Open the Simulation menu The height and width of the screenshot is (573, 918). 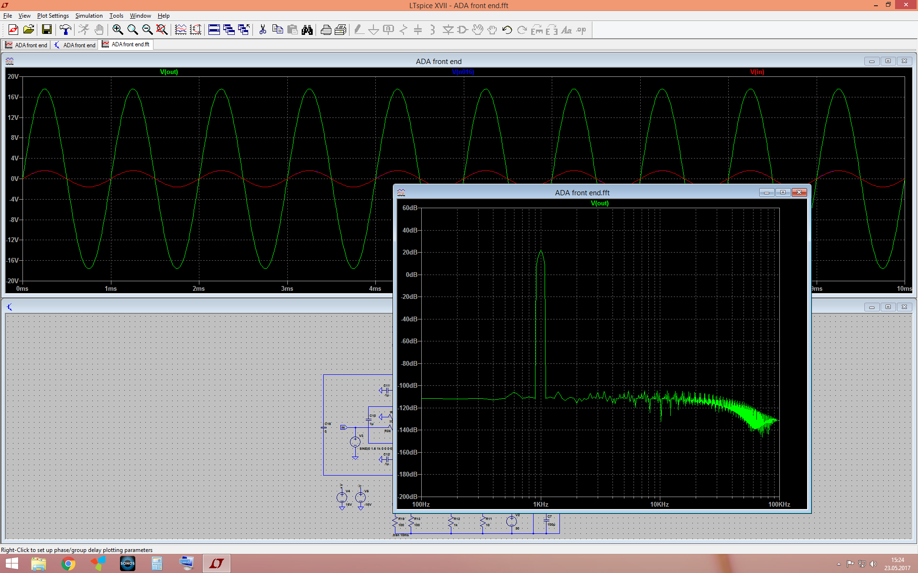pyautogui.click(x=89, y=16)
